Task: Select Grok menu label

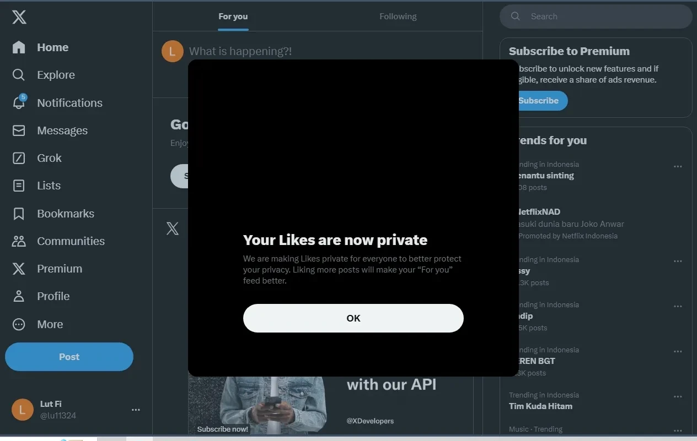Action: pyautogui.click(x=49, y=158)
